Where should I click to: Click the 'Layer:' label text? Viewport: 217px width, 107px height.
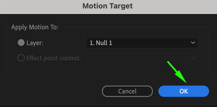35,43
